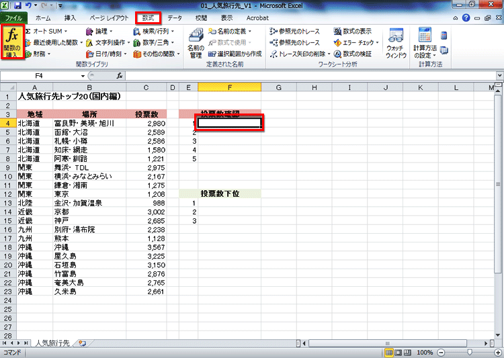
Task: Open 計算方法の設定 menu
Action: pos(425,44)
